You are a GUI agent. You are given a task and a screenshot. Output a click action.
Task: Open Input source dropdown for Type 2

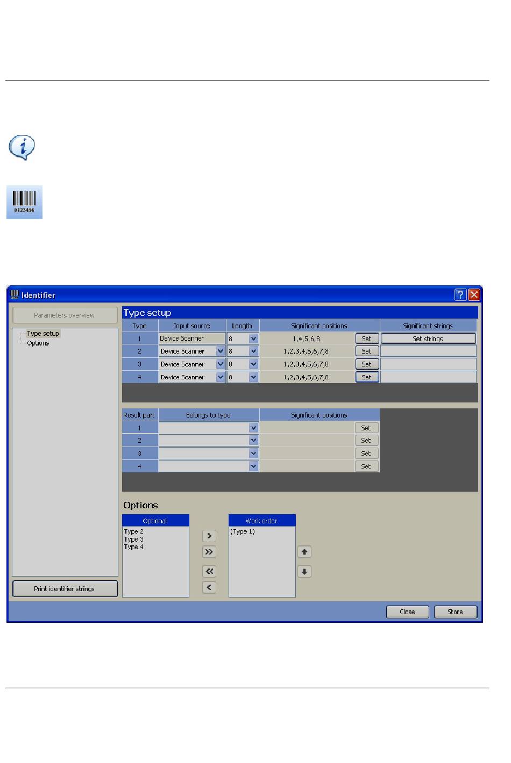(221, 351)
